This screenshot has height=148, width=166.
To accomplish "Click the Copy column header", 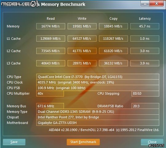I will point(113,19).
